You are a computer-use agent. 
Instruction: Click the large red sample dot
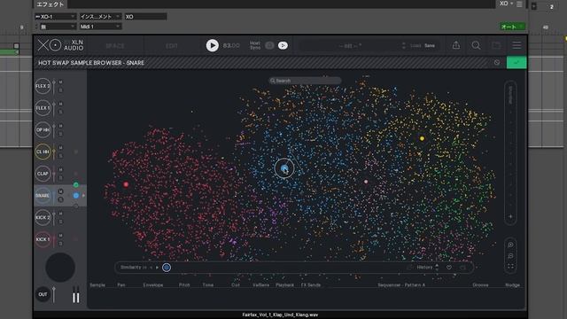coord(126,184)
